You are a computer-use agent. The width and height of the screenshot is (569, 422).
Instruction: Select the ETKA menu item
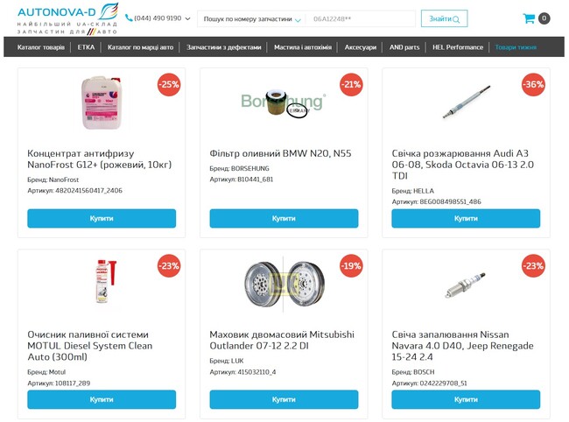click(86, 47)
